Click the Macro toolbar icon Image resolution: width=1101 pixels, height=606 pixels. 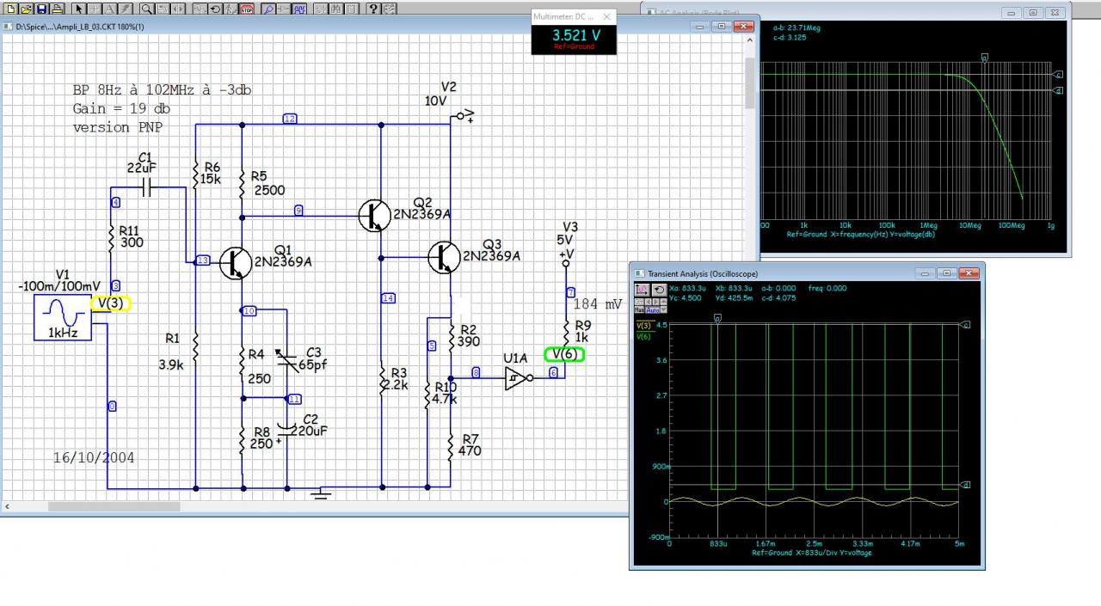352,9
